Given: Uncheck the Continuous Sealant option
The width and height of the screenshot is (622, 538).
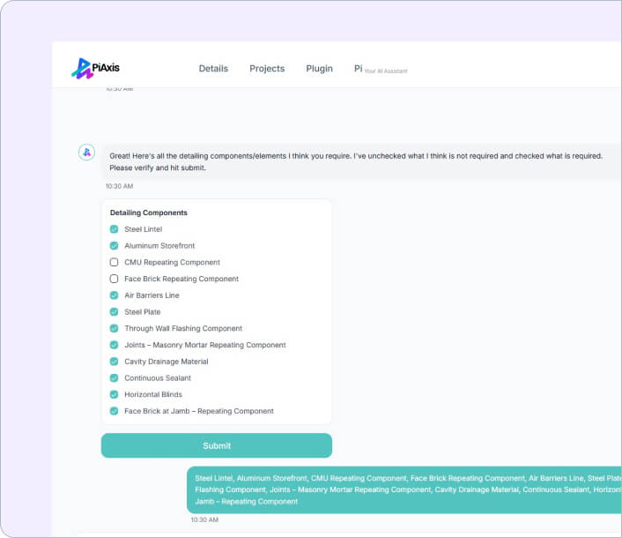Looking at the screenshot, I should pos(114,378).
